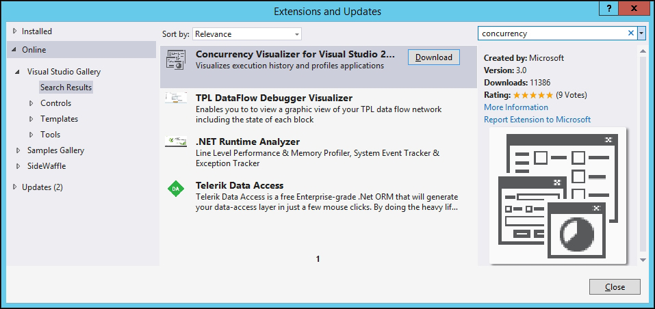Click Report Extension to Microsoft link
The width and height of the screenshot is (655, 309).
coord(537,120)
